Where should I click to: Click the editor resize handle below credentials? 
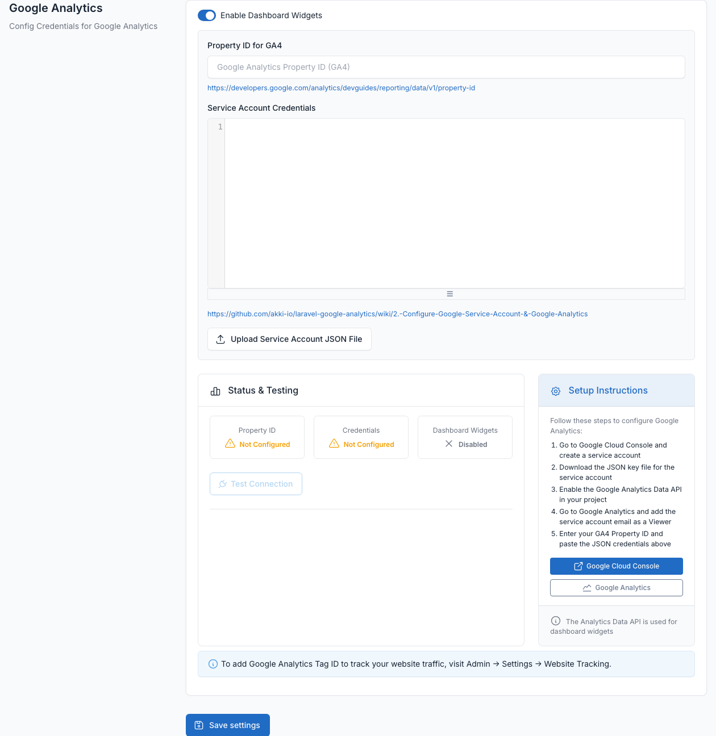coord(449,294)
